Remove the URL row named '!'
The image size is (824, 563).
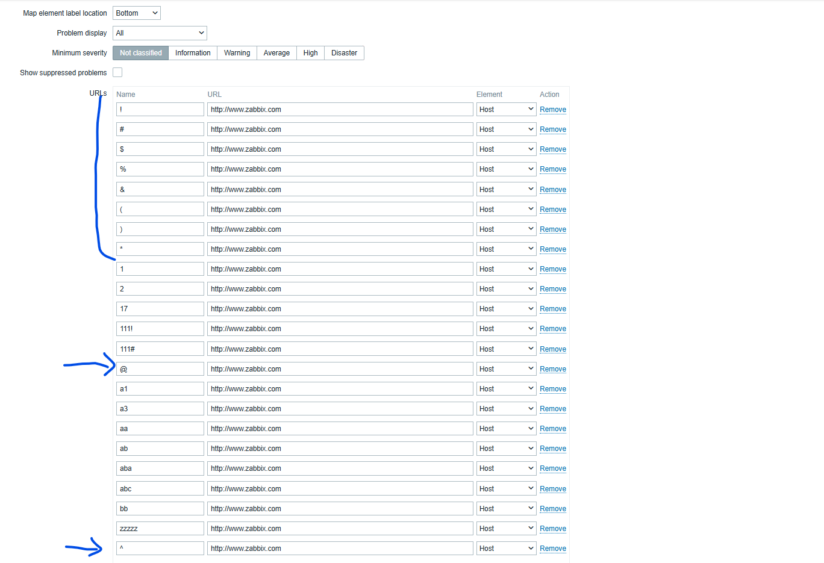pos(553,110)
